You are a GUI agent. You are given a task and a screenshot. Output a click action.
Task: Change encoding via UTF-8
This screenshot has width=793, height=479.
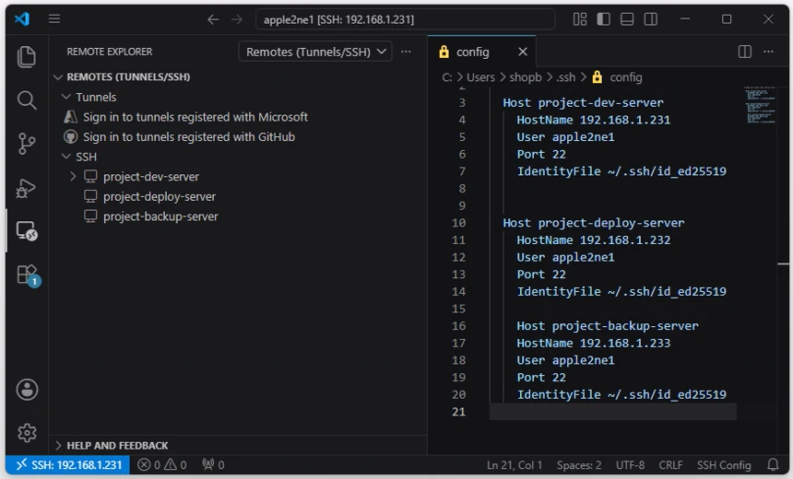(630, 465)
